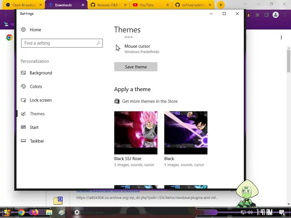
Task: Click the zip file icon in Downloads
Action: (58, 201)
